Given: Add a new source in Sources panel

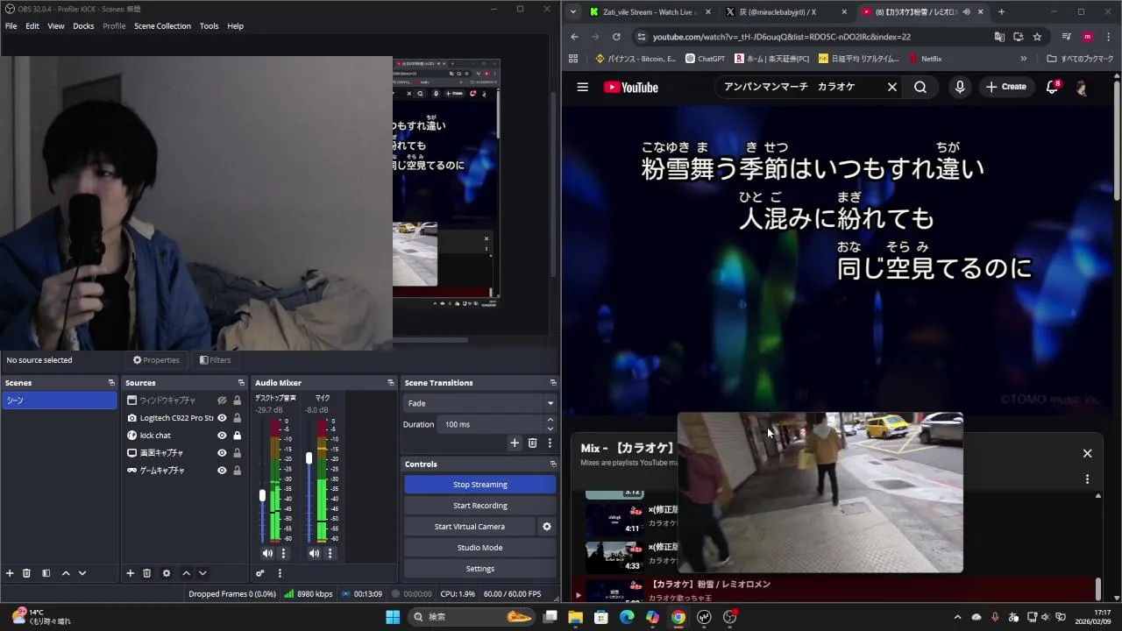Looking at the screenshot, I should point(130,573).
